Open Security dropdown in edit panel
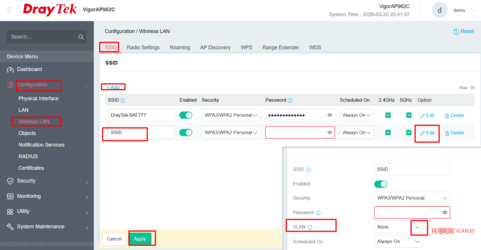 coord(412,198)
